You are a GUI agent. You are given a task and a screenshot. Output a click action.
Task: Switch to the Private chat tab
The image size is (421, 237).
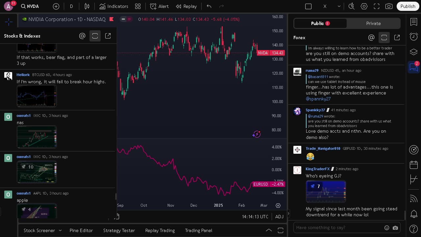[373, 23]
